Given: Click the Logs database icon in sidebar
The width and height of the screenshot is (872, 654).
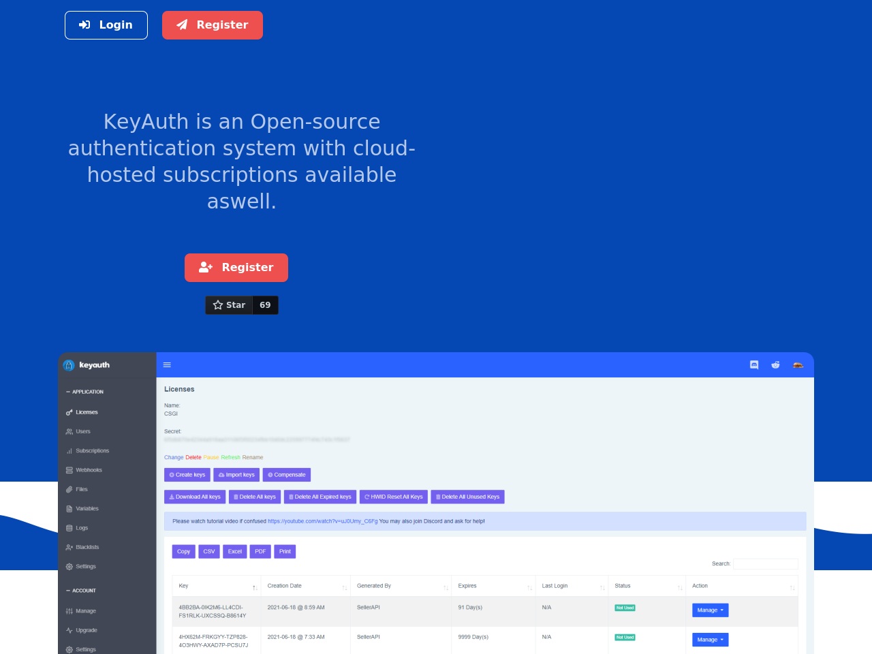Looking at the screenshot, I should click(x=69, y=528).
